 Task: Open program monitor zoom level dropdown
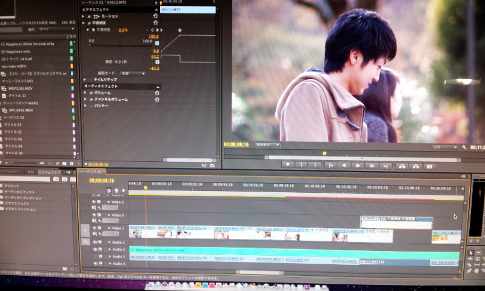click(x=267, y=145)
